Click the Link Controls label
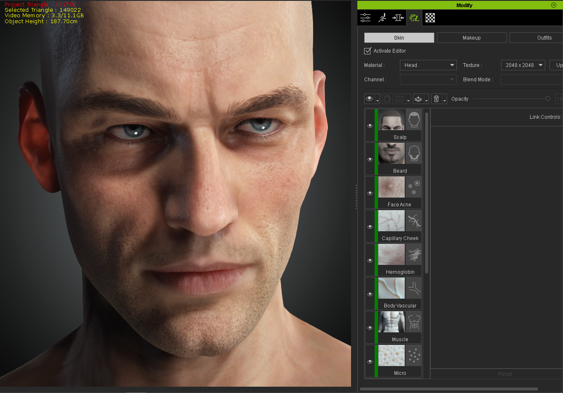 (545, 117)
